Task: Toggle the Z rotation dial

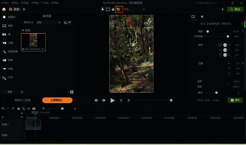Action: point(225,45)
